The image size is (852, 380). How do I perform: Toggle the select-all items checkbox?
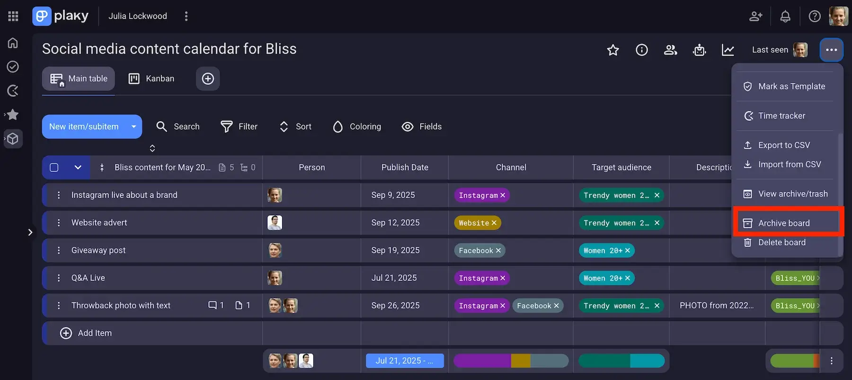point(54,167)
